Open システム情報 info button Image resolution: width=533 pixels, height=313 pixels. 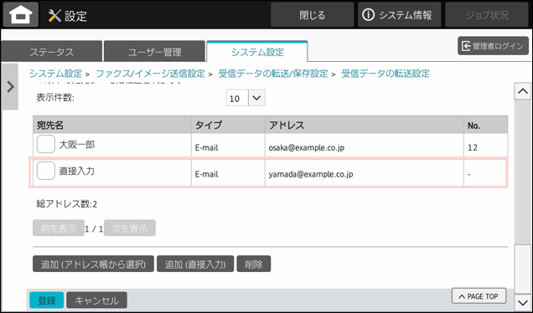click(x=399, y=15)
